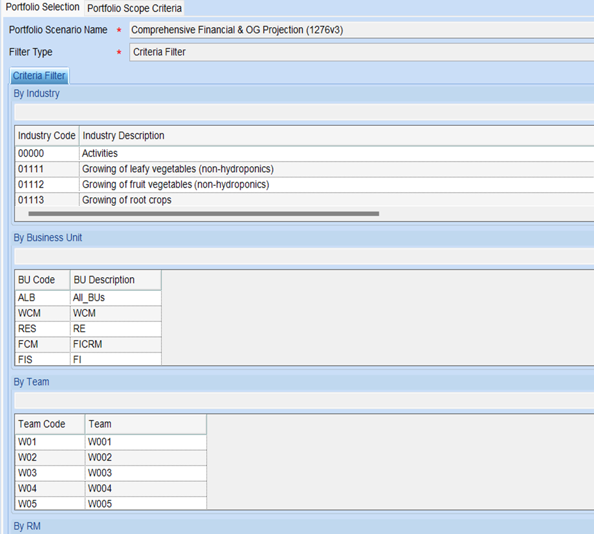
Task: Select the FICRM business unit row
Action: tap(88, 344)
